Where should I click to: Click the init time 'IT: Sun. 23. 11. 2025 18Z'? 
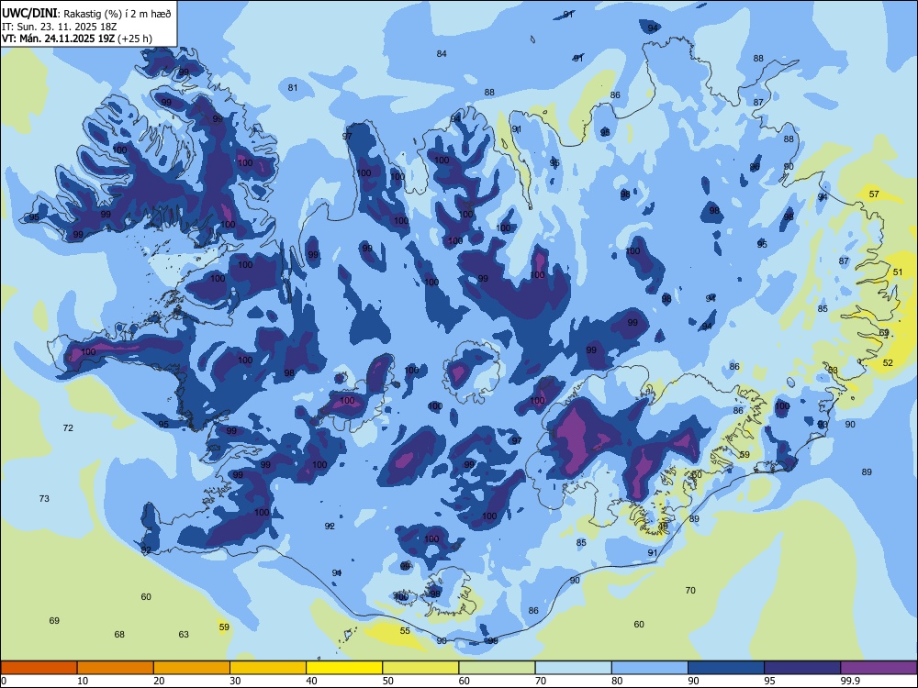pos(59,27)
